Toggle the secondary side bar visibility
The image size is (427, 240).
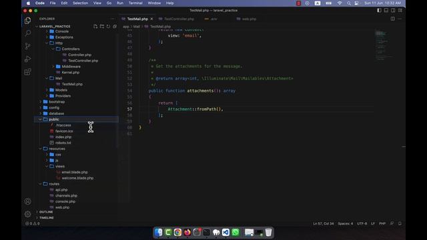tap(393, 11)
